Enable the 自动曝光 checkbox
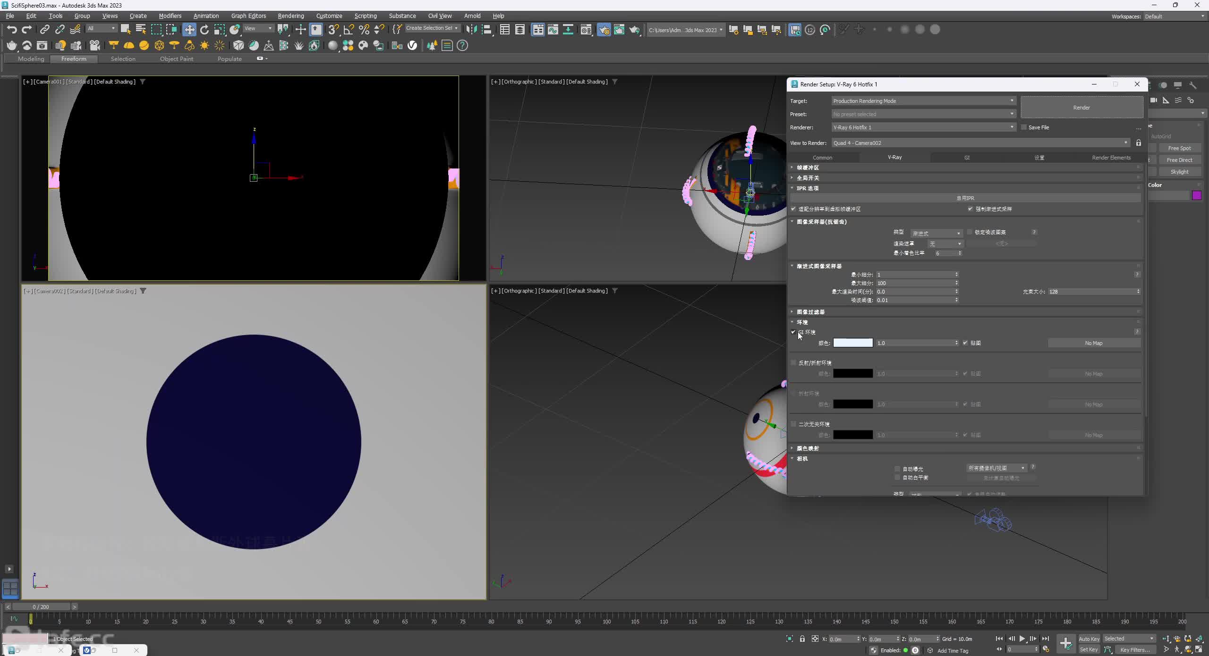The width and height of the screenshot is (1209, 656). point(897,469)
